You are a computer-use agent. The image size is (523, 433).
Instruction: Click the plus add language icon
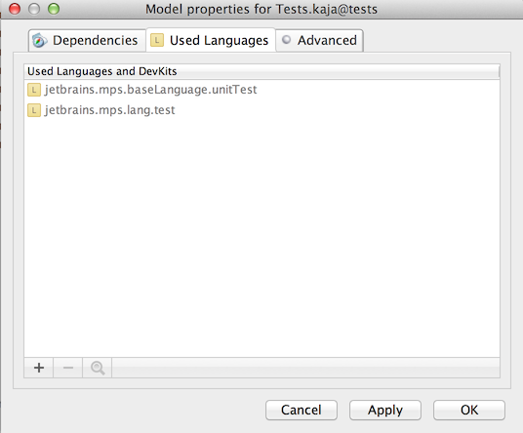[39, 368]
